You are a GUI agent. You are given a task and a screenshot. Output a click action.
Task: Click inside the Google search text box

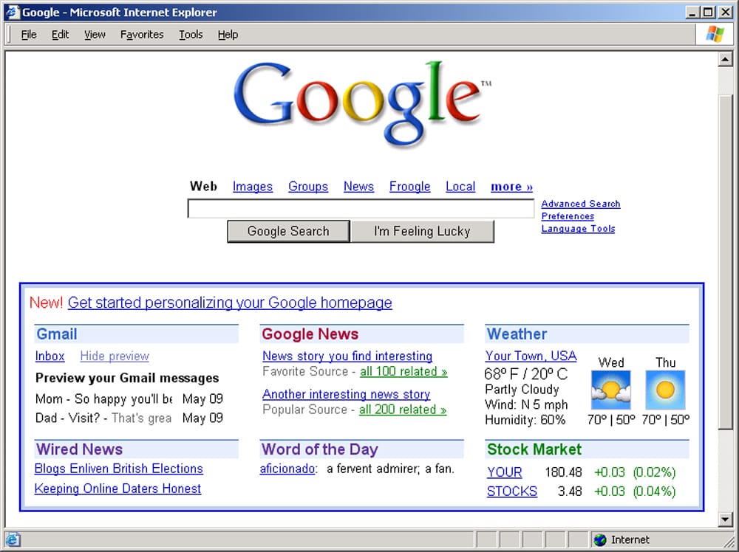(x=361, y=210)
